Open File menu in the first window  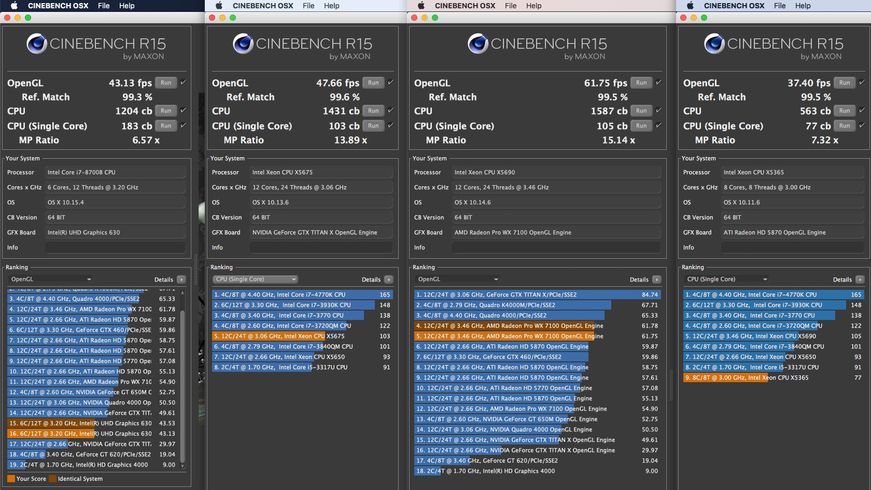pos(104,6)
